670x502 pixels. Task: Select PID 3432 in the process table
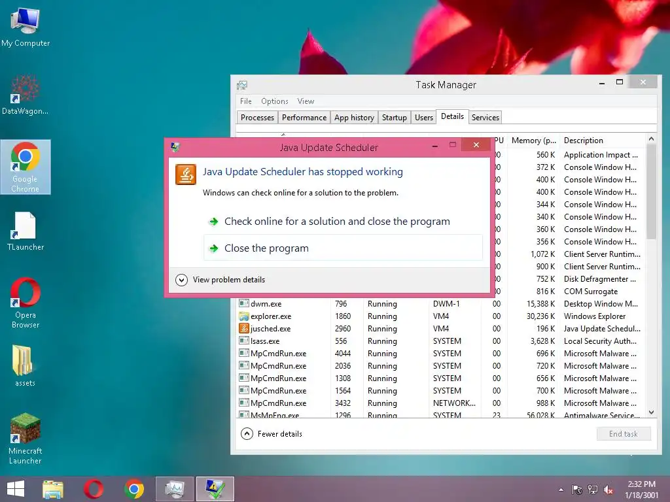343,403
